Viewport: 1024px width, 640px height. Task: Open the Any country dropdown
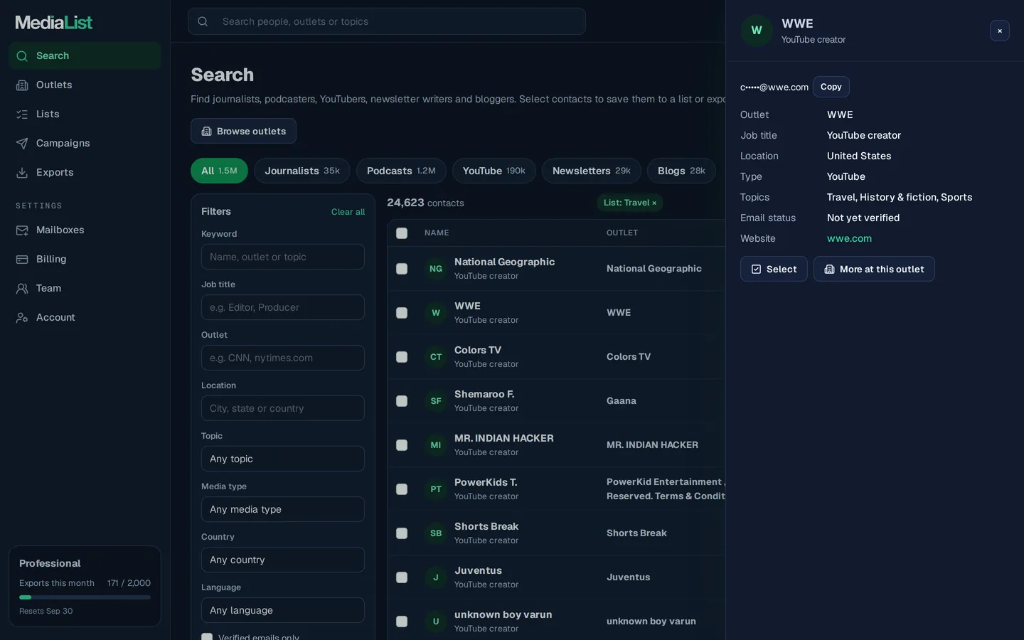pos(283,560)
